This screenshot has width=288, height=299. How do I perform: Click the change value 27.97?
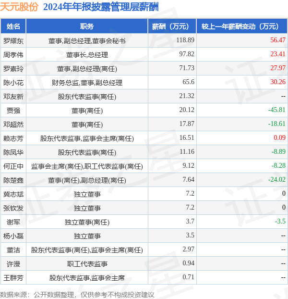pyautogui.click(x=278, y=68)
